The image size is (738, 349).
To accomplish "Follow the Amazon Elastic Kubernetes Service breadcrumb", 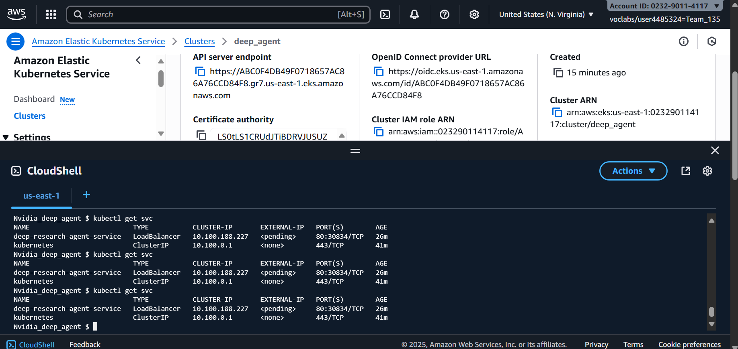I will 98,41.
